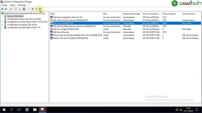
Task: Click the Services SQL Server tree icon
Action: (x=5, y=16)
